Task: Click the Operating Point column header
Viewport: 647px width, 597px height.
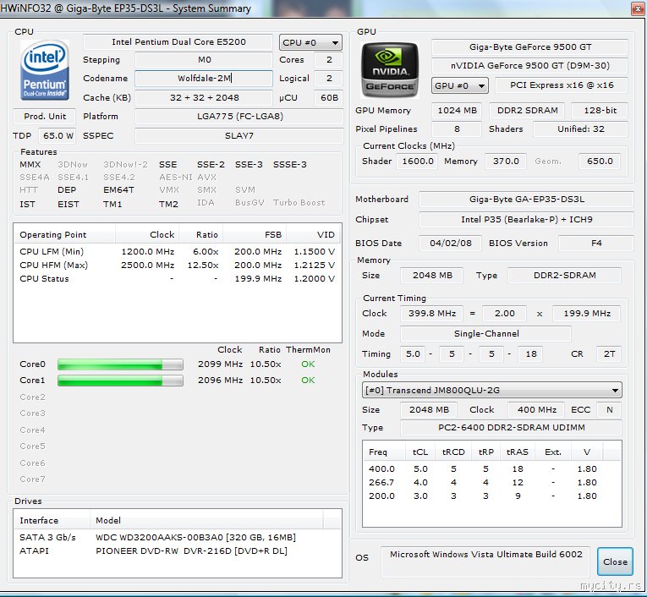Action: (65, 235)
